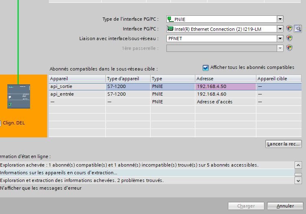Open interface search magnifier icon
306x214 pixels.
click(298, 29)
